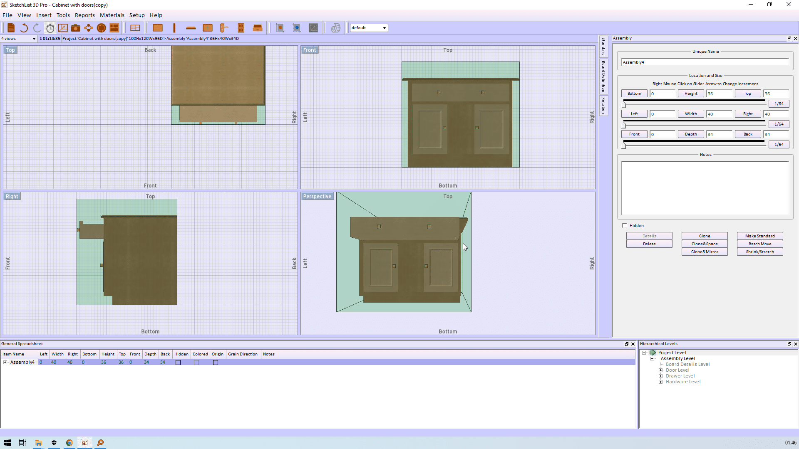Switch to the Board Definition side tab

click(x=603, y=76)
